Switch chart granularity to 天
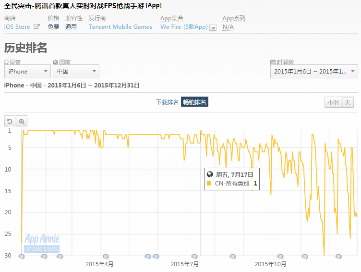The image size is (361, 272). click(348, 102)
